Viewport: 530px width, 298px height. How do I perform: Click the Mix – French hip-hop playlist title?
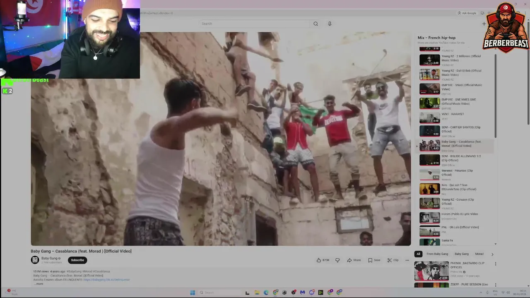436,38
